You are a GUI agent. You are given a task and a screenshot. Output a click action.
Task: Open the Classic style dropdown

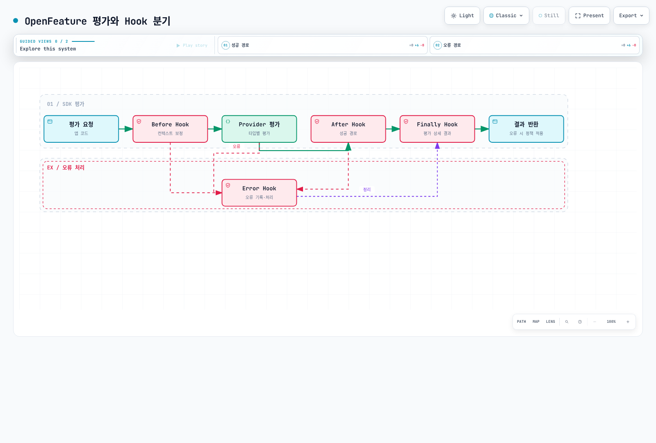506,16
